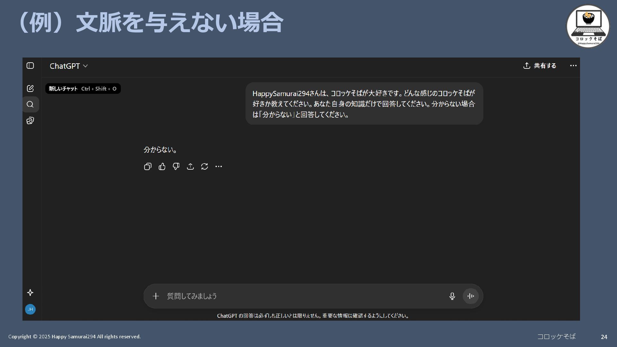
Task: Regenerate the response with refresh icon
Action: pos(204,166)
